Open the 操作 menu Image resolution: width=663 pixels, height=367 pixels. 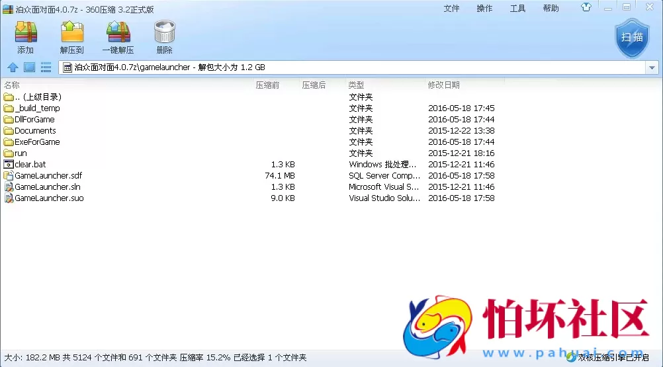pos(484,9)
